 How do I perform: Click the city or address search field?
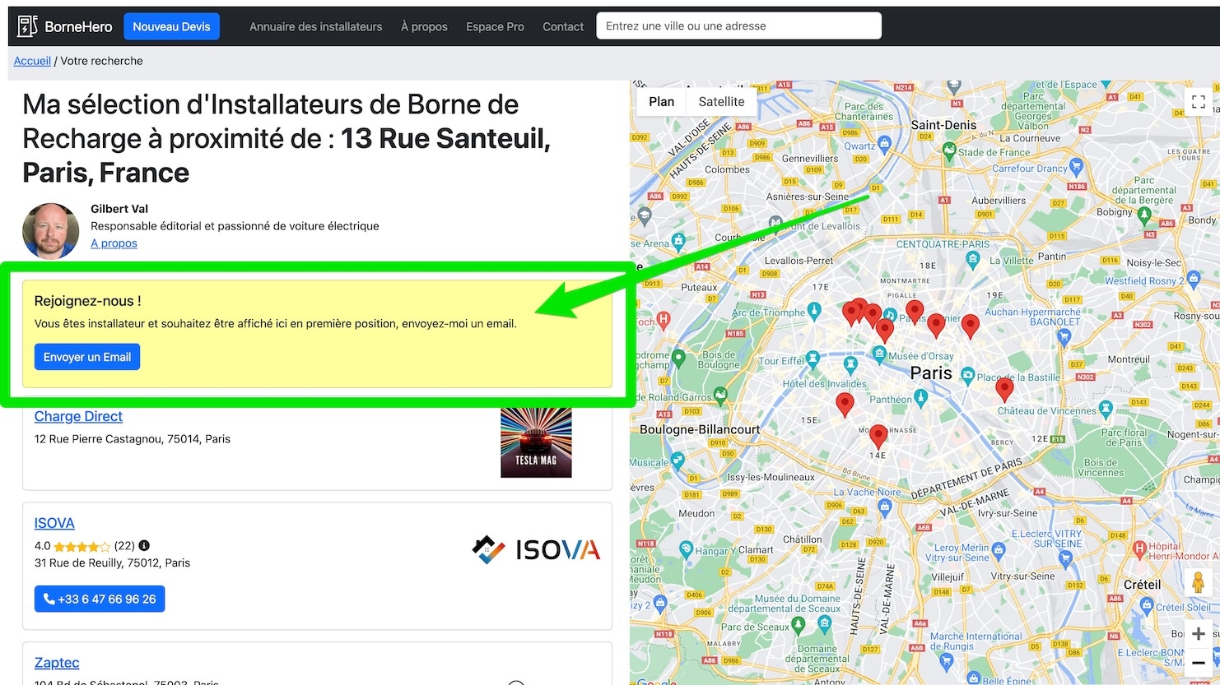pos(738,25)
